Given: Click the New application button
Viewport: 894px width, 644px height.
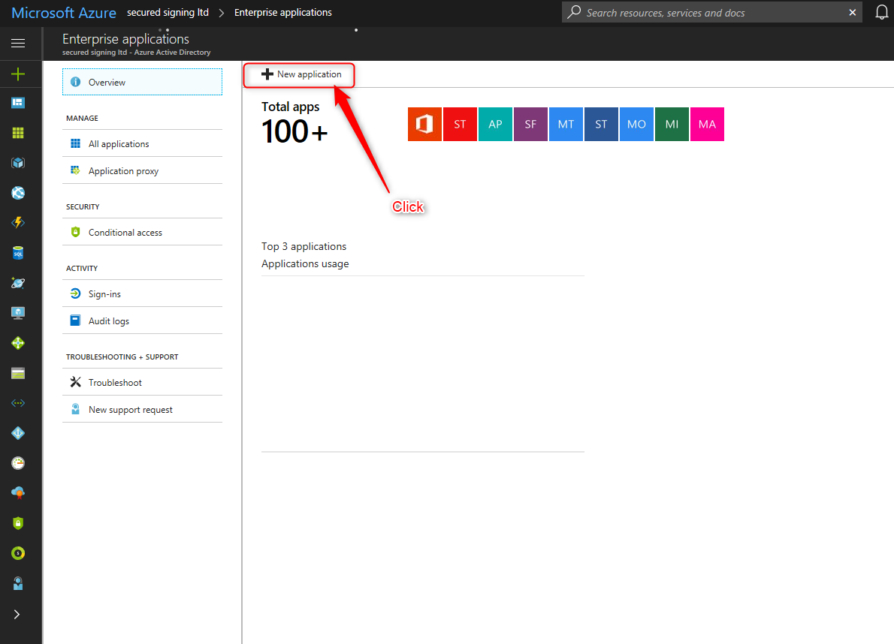Looking at the screenshot, I should [301, 74].
